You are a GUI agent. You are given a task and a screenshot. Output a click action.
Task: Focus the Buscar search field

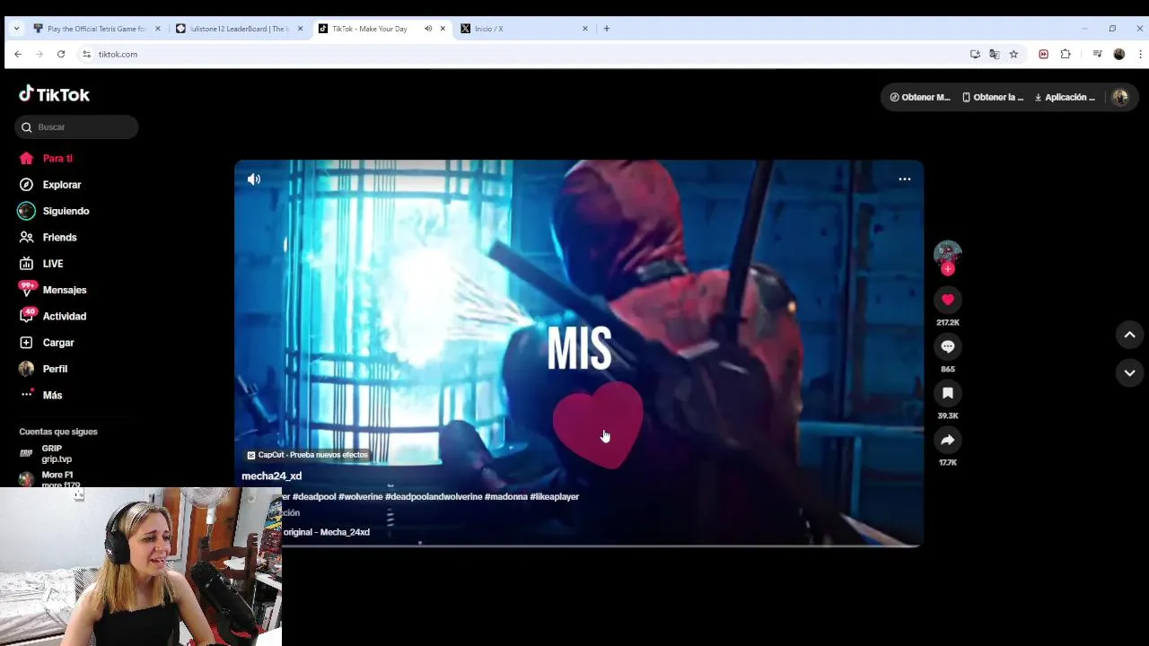pyautogui.click(x=76, y=127)
